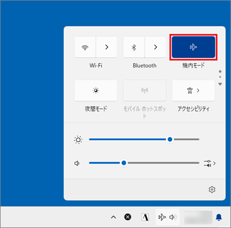The width and height of the screenshot is (231, 228).
Task: Turn off airplane mode (機内モード) tile
Action: 194,47
